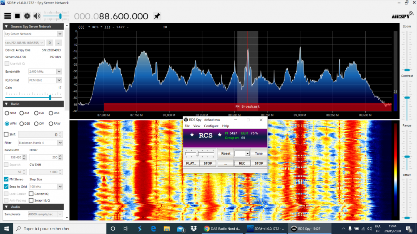Click the PLAY... button in RDS Spy
The height and width of the screenshot is (234, 417).
point(191,163)
